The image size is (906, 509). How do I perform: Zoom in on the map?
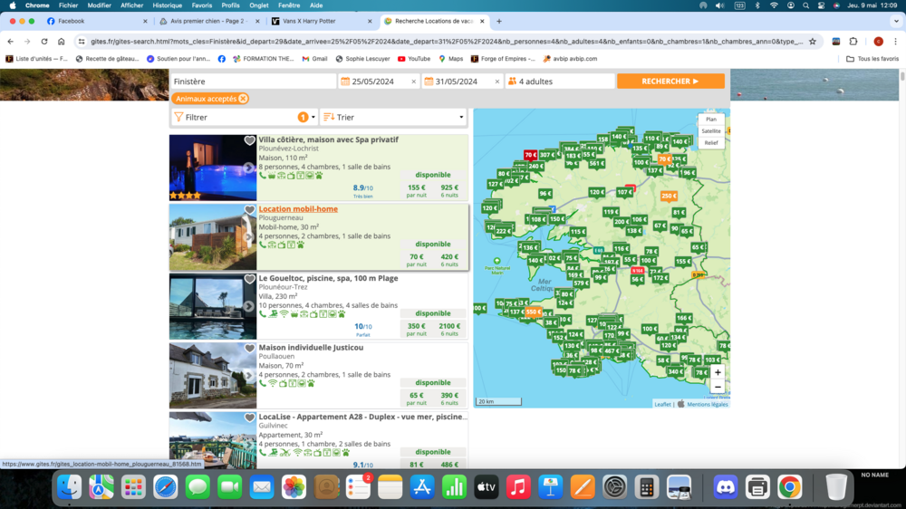718,372
